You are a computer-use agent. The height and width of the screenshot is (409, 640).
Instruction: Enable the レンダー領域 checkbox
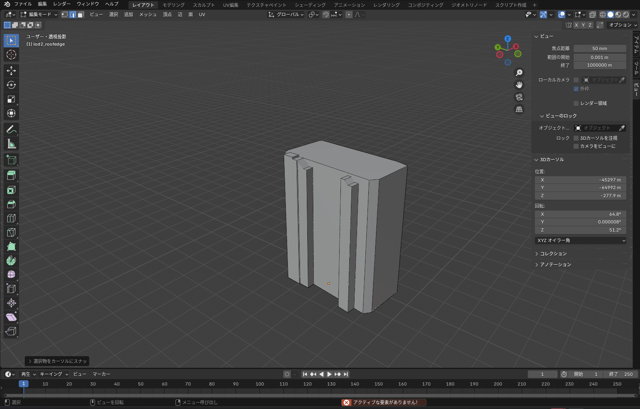pos(576,103)
